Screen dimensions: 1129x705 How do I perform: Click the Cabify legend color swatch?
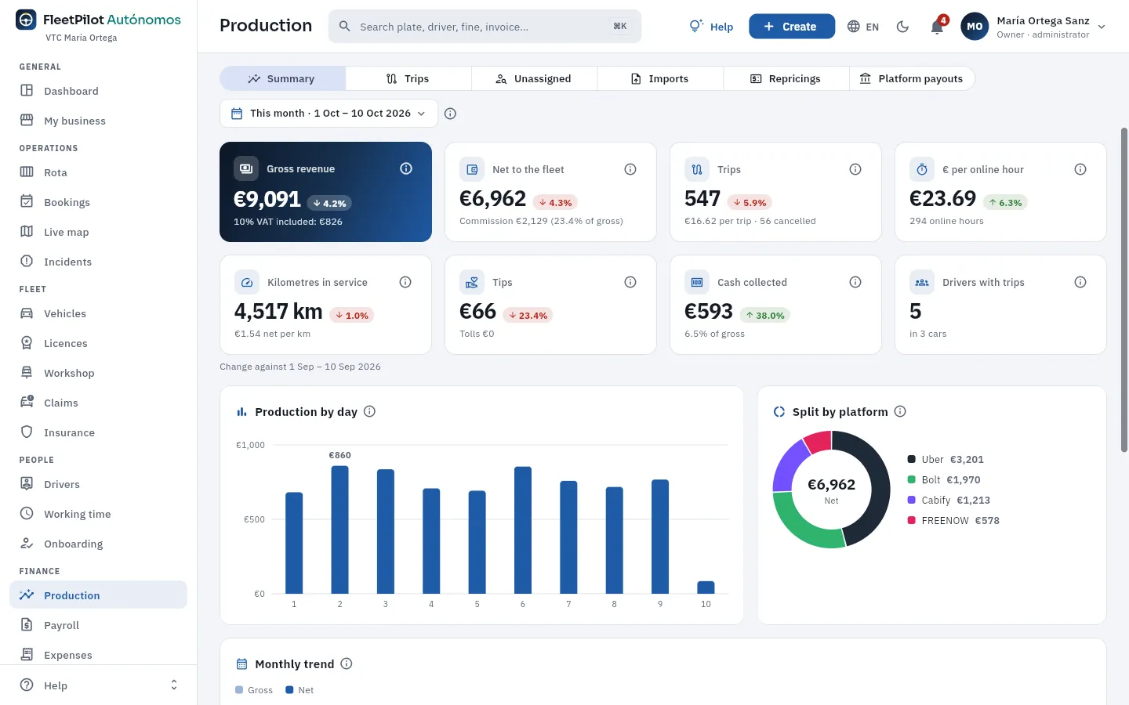coord(912,500)
